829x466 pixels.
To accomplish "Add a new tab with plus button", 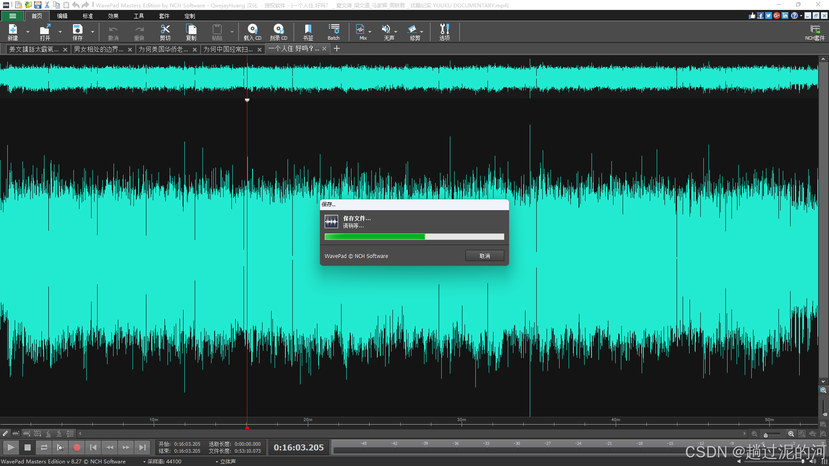I will (337, 49).
